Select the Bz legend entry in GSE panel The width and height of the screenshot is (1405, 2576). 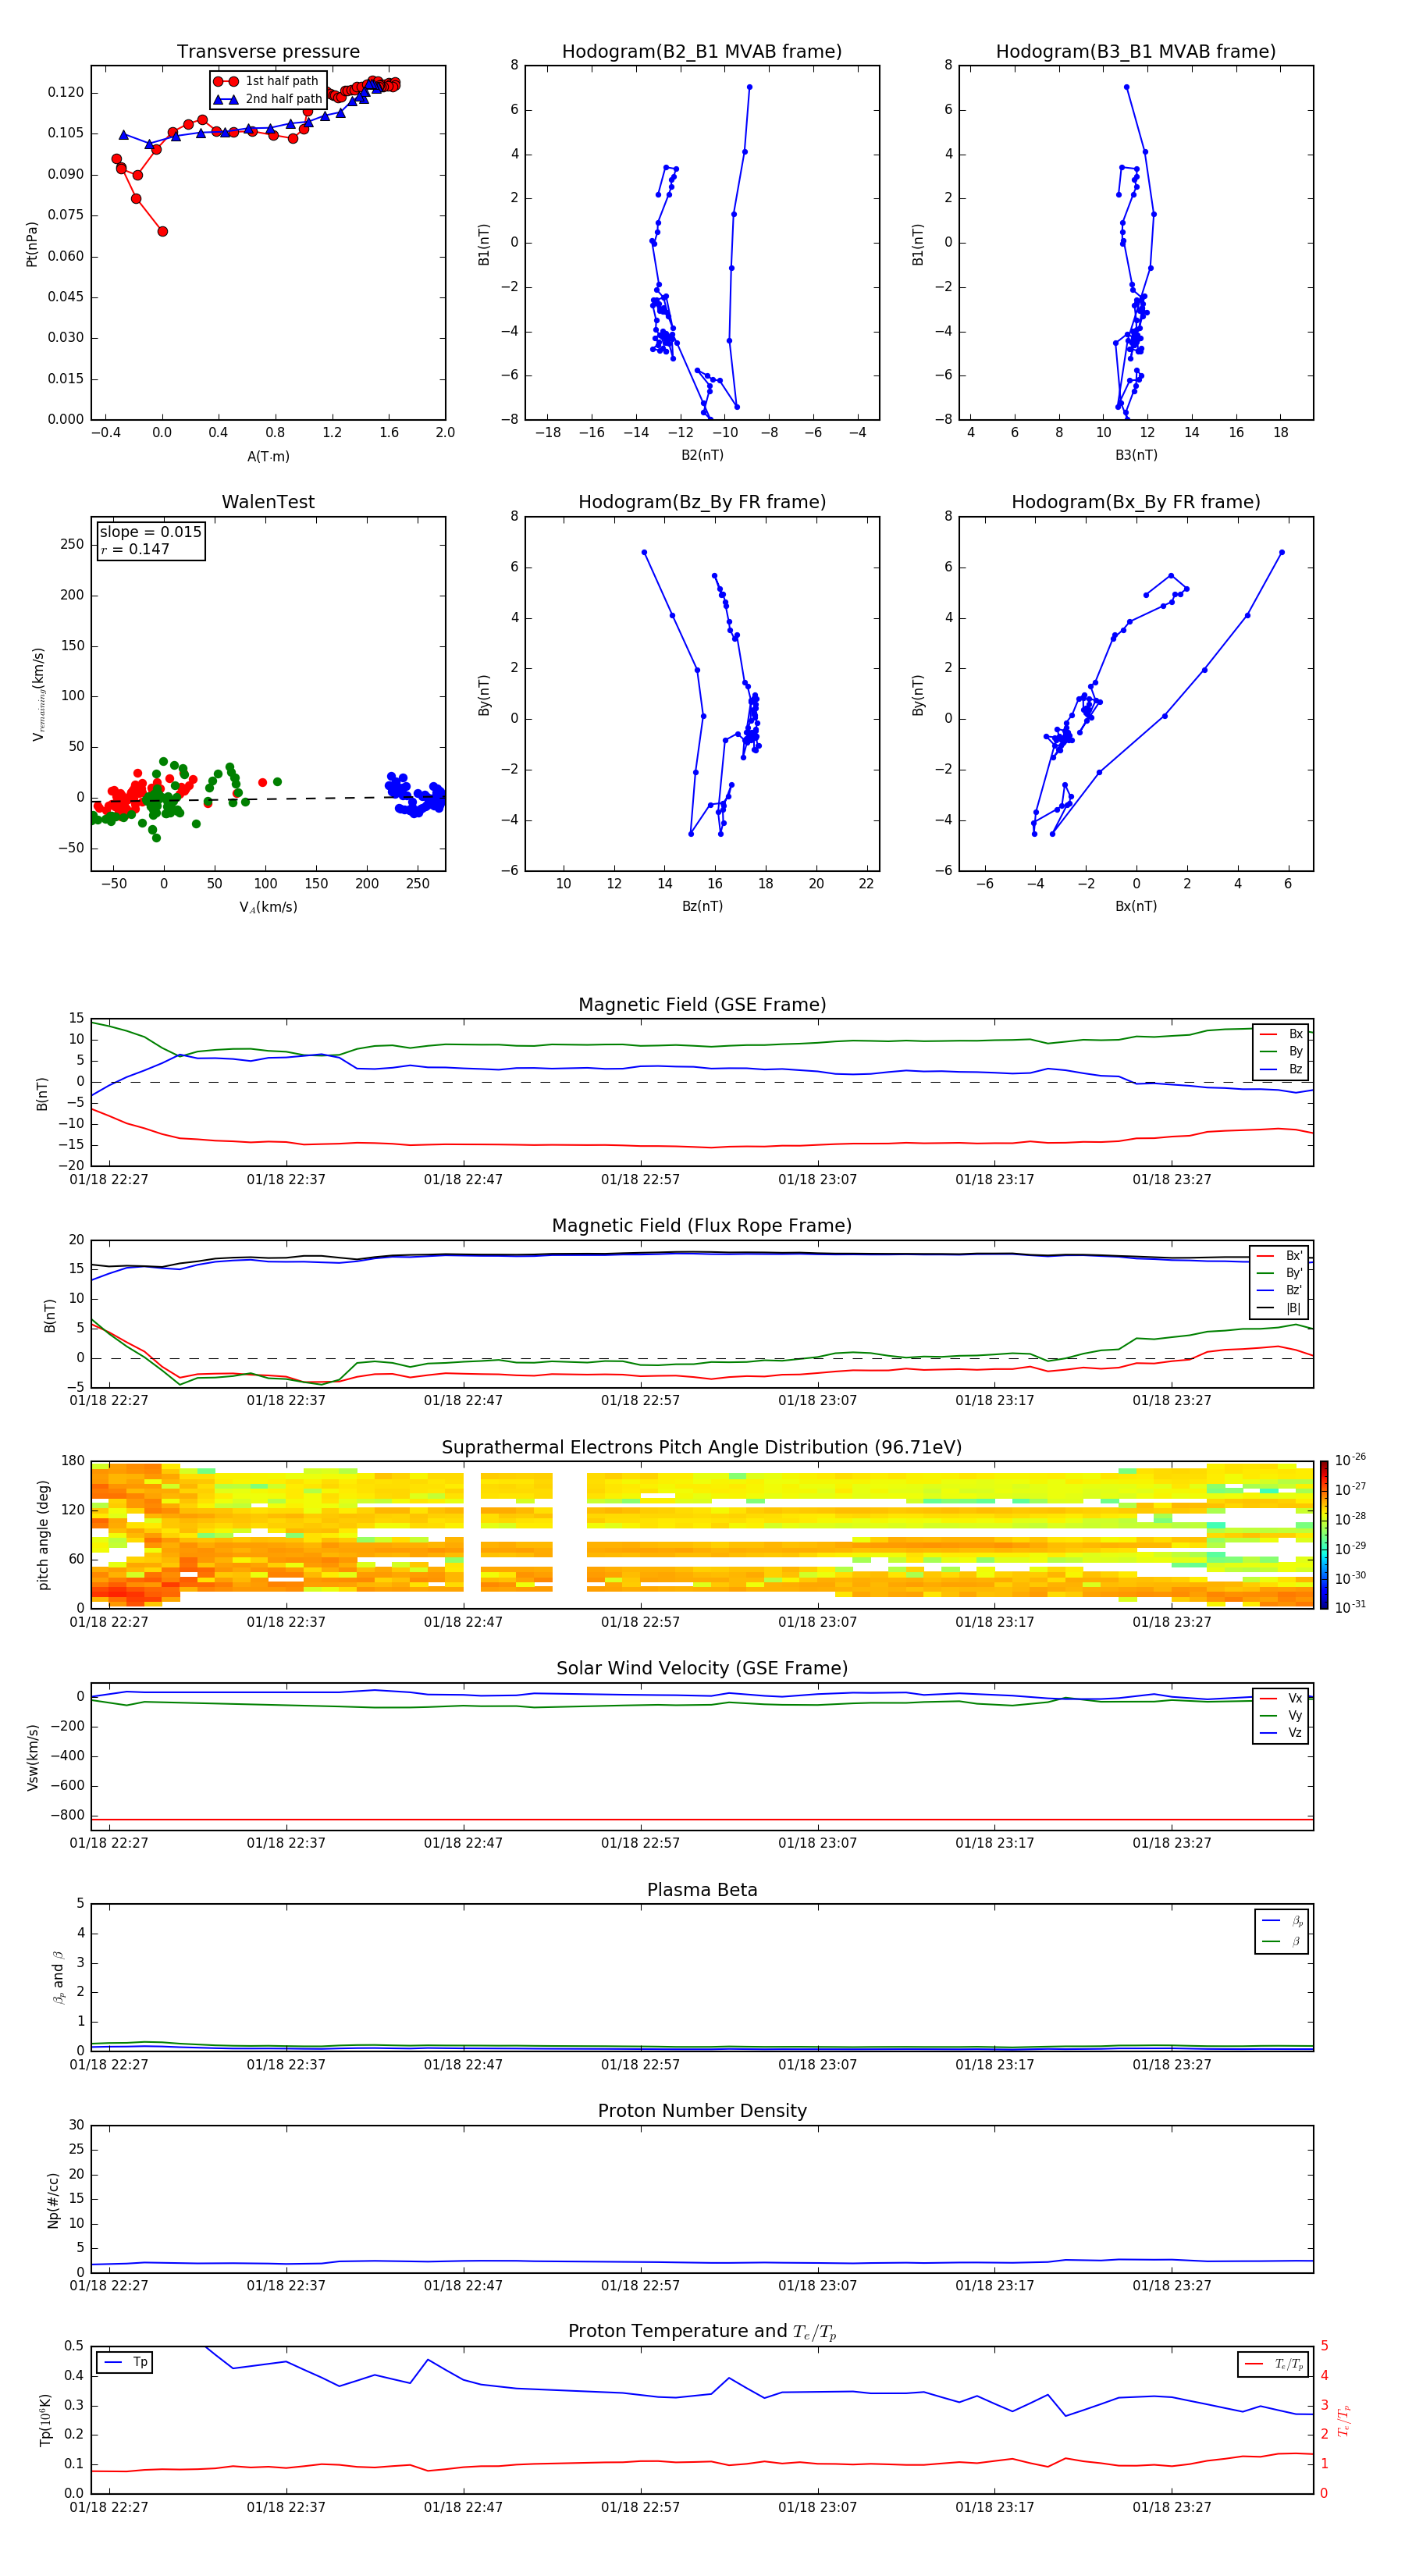1281,1069
